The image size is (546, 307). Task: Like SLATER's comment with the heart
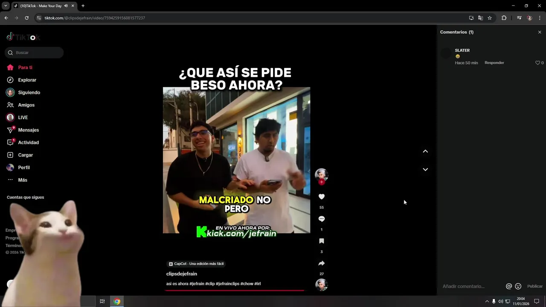click(537, 63)
